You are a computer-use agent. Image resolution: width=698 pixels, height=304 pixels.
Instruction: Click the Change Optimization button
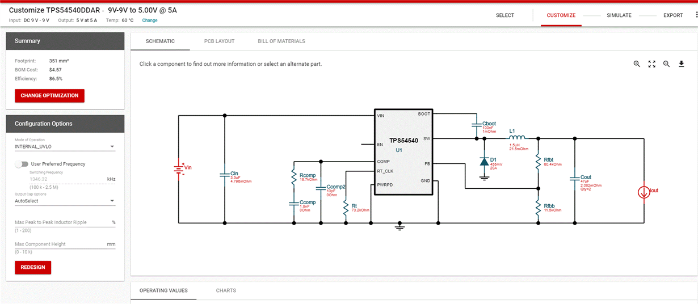coord(49,95)
